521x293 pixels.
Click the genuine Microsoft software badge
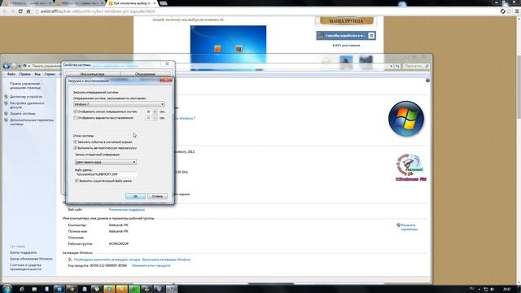tap(410, 168)
